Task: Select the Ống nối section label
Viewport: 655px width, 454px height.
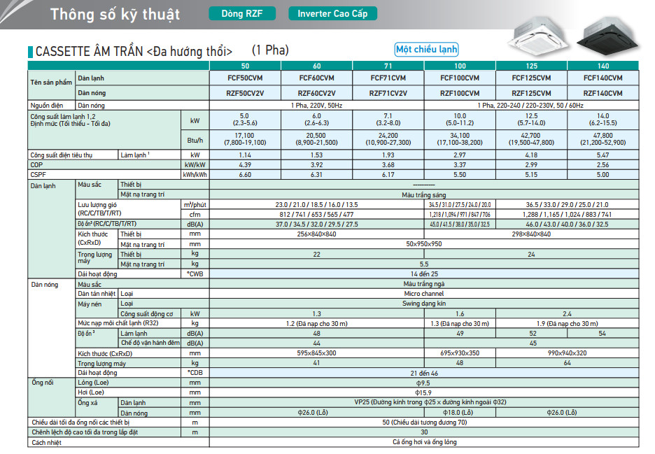Action: (42, 384)
